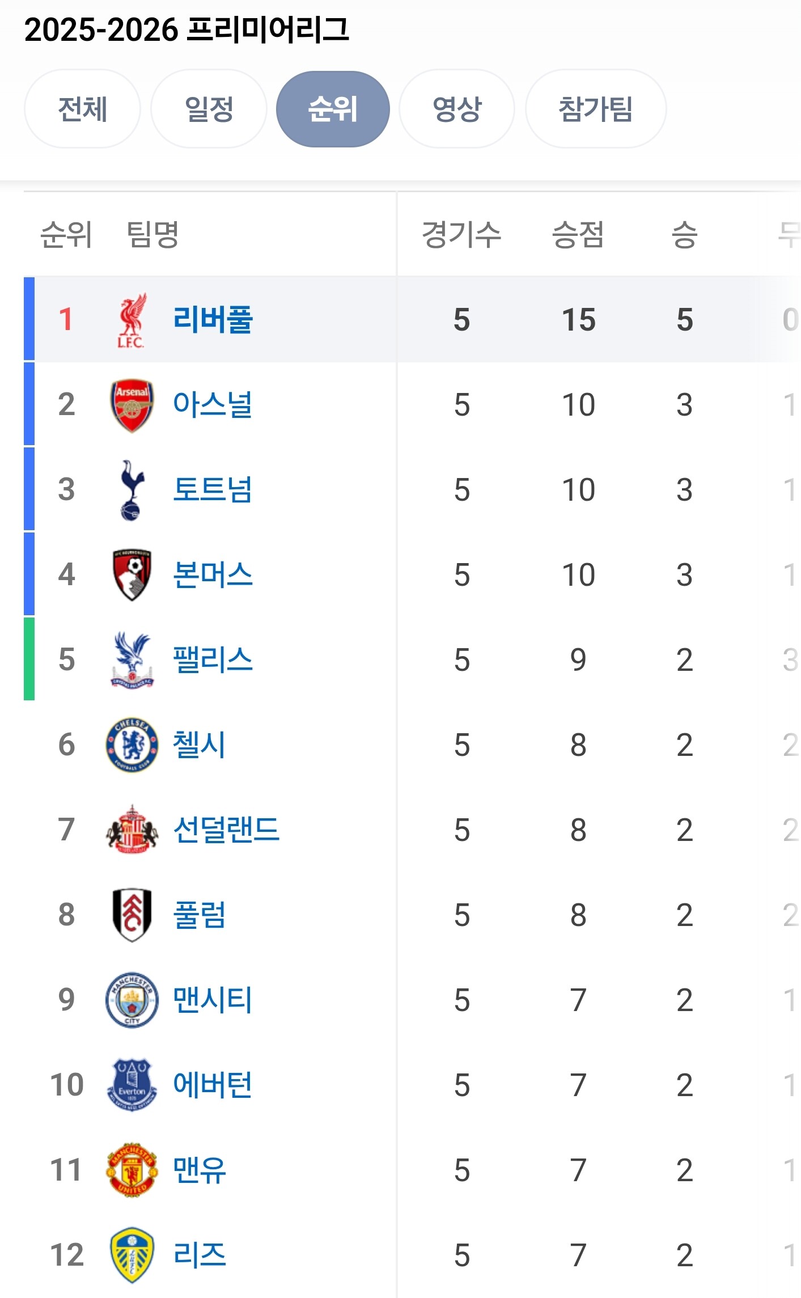Tap the Manchester United crest
The height and width of the screenshot is (1298, 801).
[x=132, y=1170]
